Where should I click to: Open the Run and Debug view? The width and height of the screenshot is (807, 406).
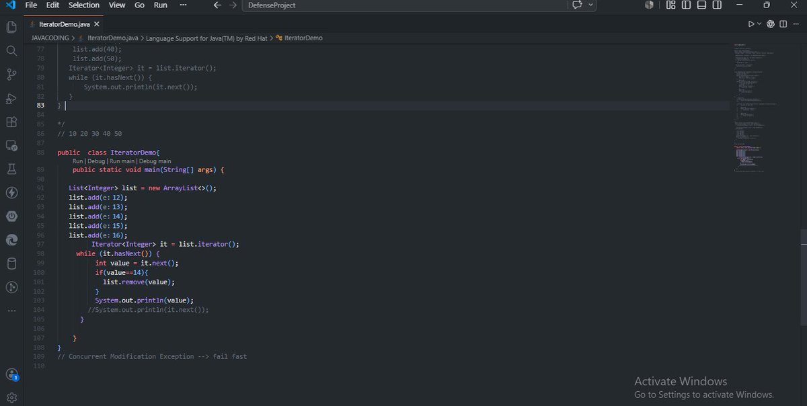[x=11, y=99]
